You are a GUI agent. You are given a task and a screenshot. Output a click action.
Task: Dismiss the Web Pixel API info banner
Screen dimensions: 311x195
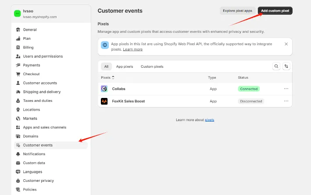(286, 44)
